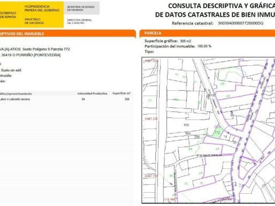Image resolution: width=275 pixels, height=206 pixels.
Task: Click the Tipo field label
Action: [149, 51]
